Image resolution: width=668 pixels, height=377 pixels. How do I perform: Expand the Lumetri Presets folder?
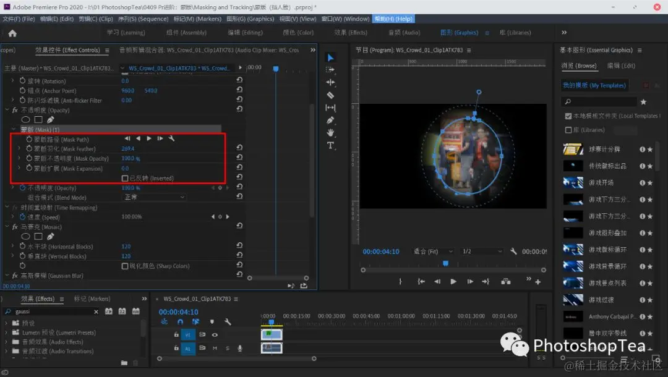click(x=7, y=333)
